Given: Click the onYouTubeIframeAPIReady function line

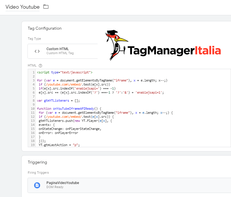Looking at the screenshot, I should (69, 109).
